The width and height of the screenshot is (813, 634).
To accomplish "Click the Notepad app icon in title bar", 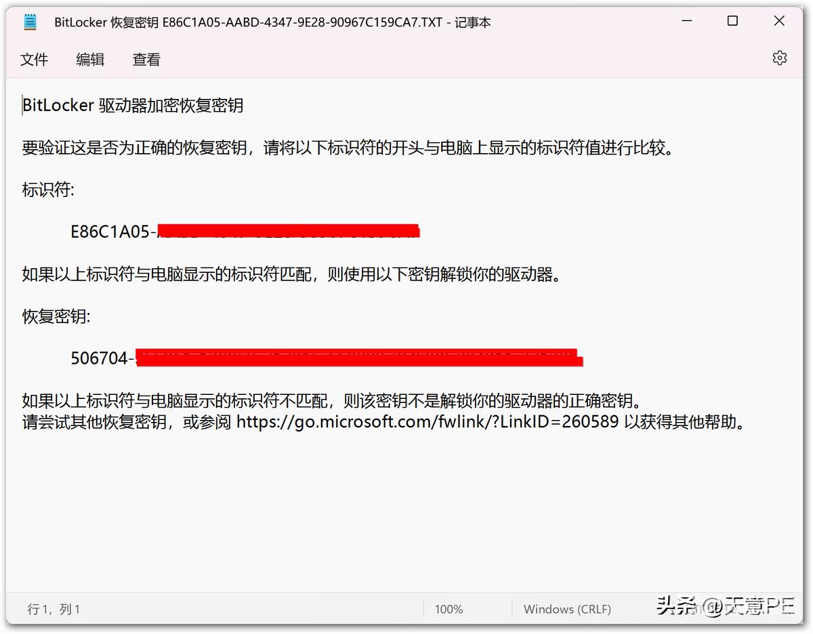I will point(30,22).
